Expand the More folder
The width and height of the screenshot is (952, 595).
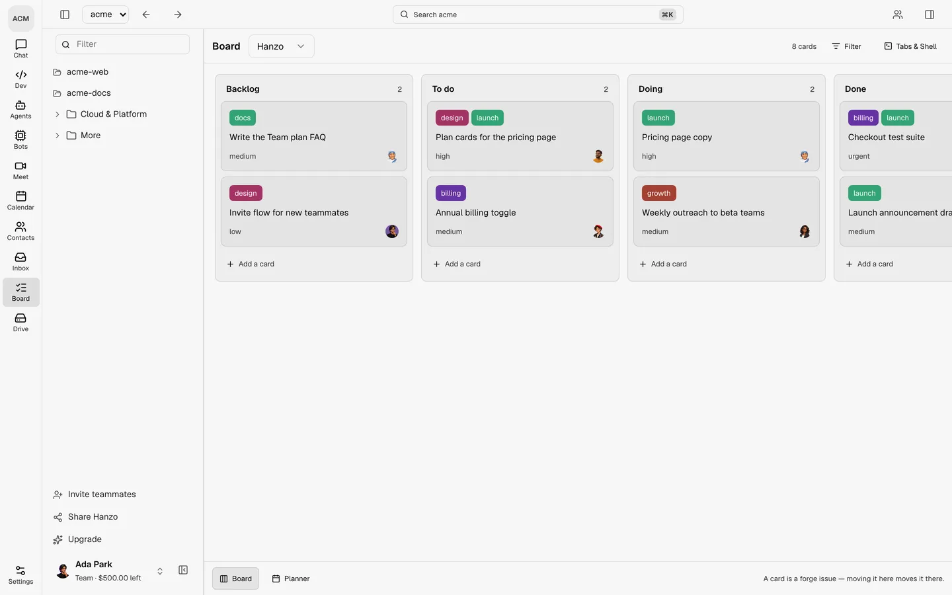tap(58, 136)
